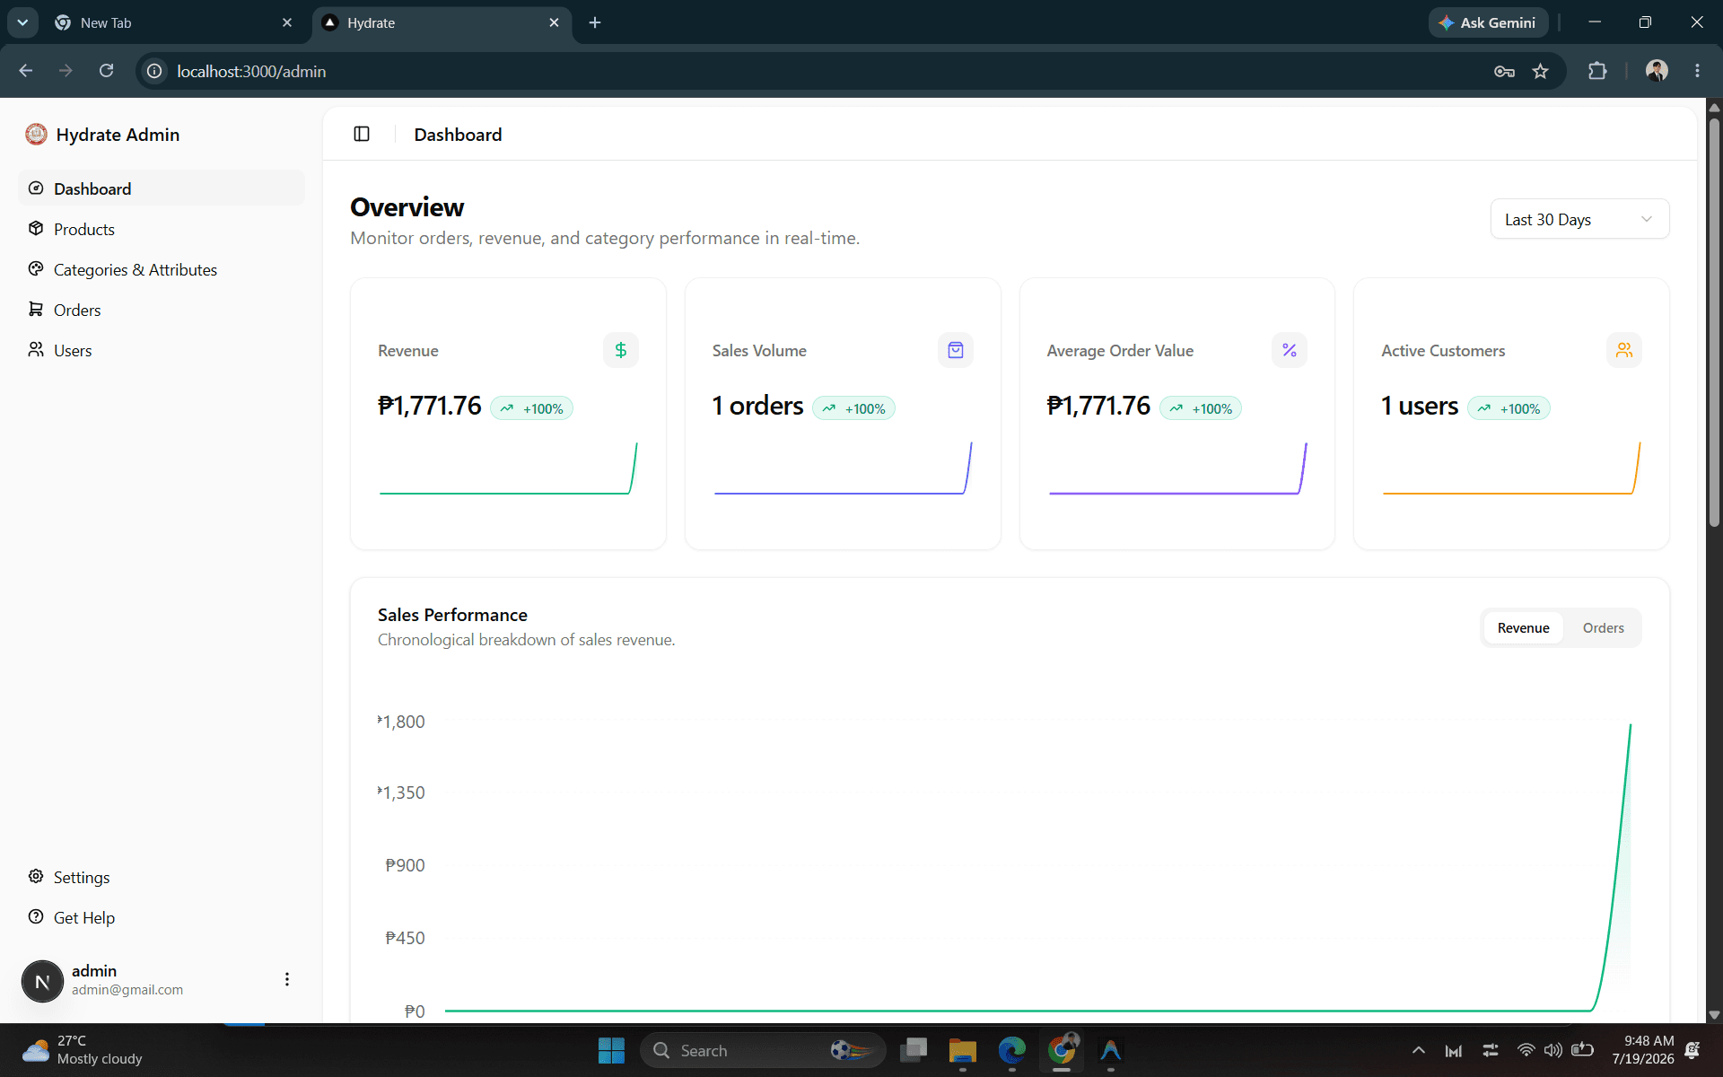This screenshot has height=1077, width=1723.
Task: Open the Users sidebar page
Action: pos(162,350)
